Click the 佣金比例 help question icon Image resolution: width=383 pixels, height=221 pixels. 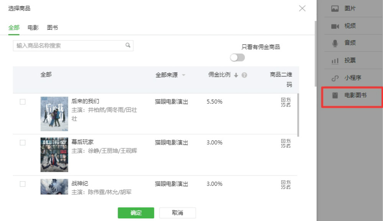(244, 75)
